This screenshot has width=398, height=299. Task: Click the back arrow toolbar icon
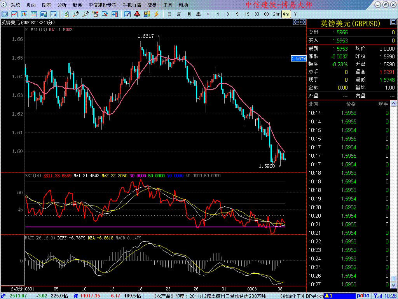click(x=5, y=14)
